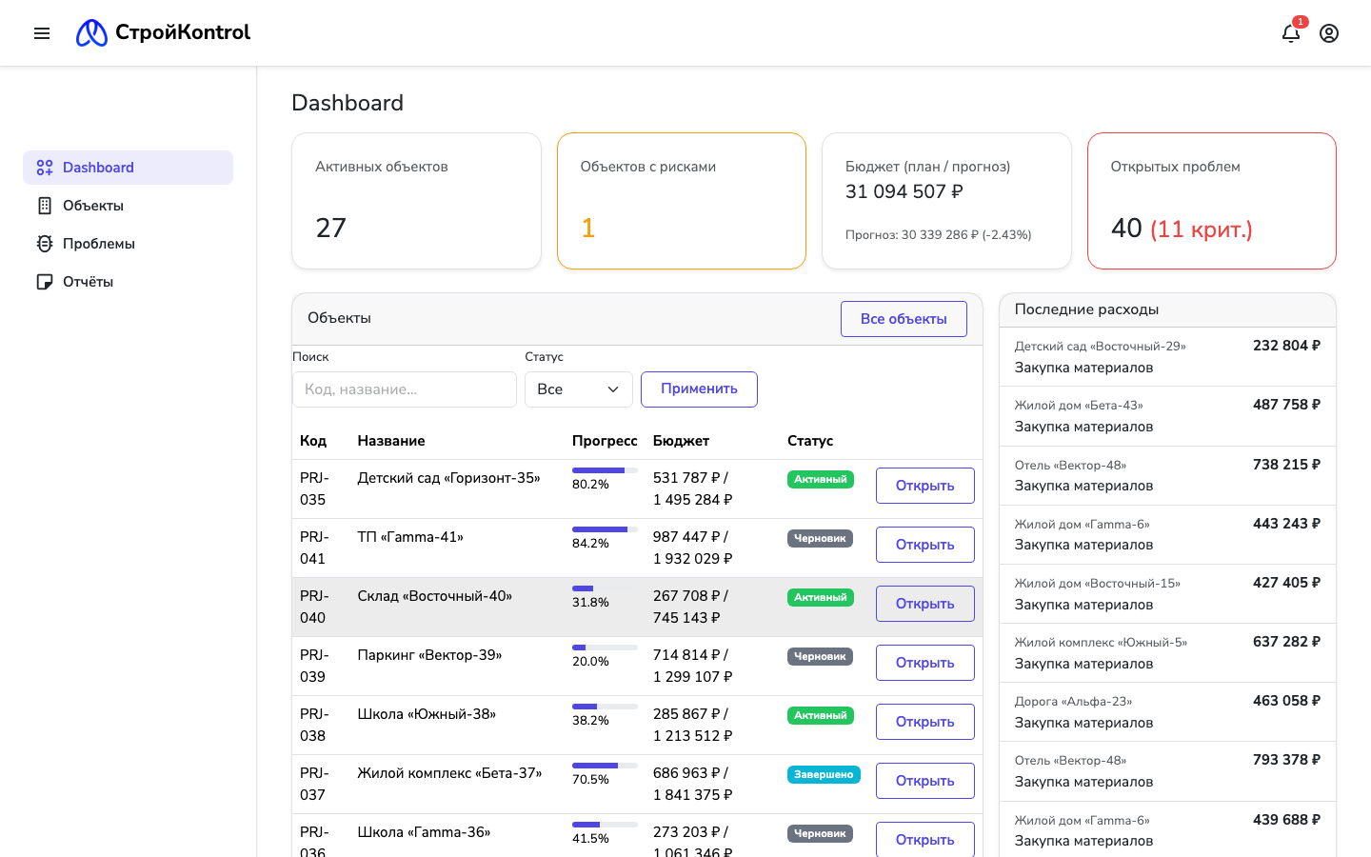Click the Название column header
Screen dimensions: 1371x857
(391, 441)
